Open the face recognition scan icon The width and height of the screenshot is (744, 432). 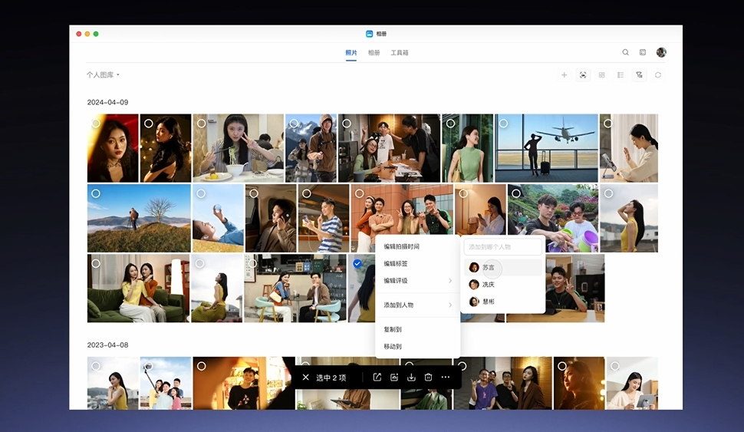583,75
